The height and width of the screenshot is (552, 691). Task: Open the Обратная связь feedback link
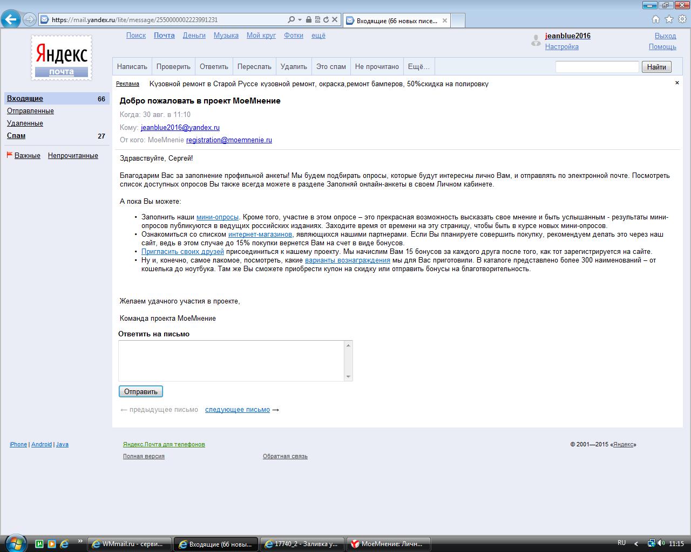[x=285, y=456]
